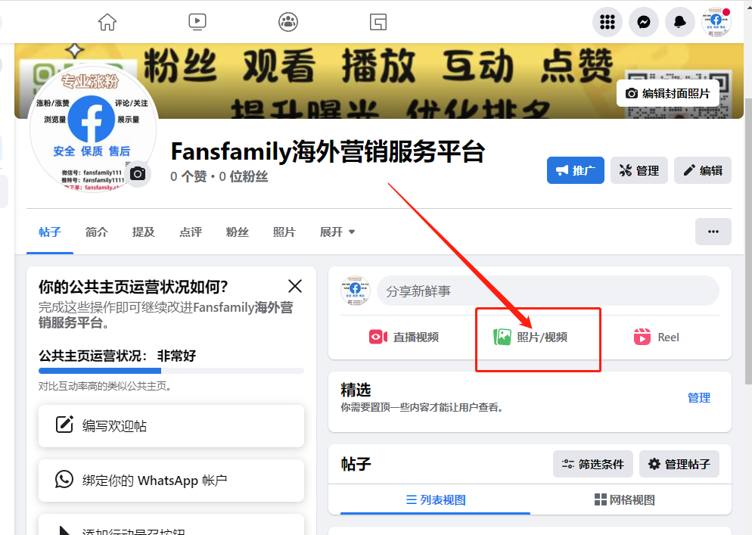Click the page health progress bar

[x=171, y=371]
